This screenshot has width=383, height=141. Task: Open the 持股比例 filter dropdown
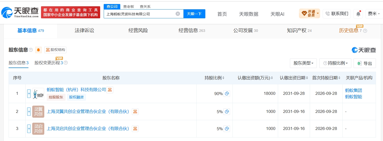335,63
